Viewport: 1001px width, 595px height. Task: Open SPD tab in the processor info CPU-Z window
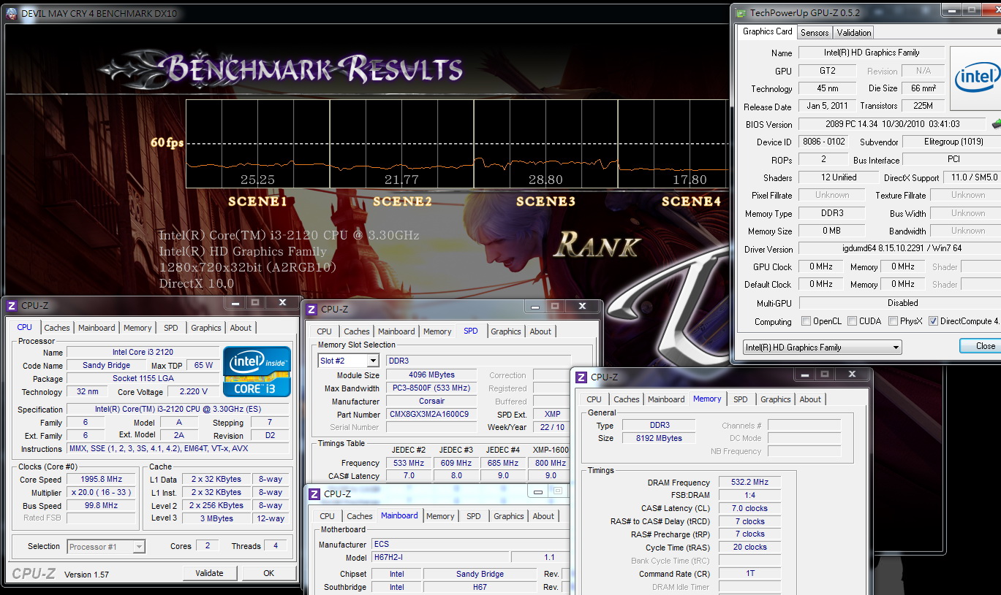(x=171, y=328)
